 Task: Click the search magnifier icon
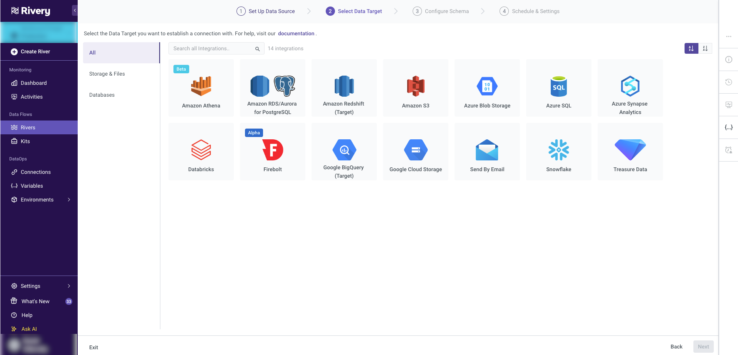(x=258, y=49)
